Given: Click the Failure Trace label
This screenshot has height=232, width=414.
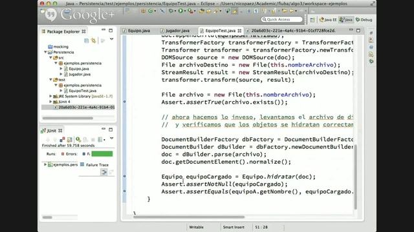Looking at the screenshot, I should coord(97,165).
